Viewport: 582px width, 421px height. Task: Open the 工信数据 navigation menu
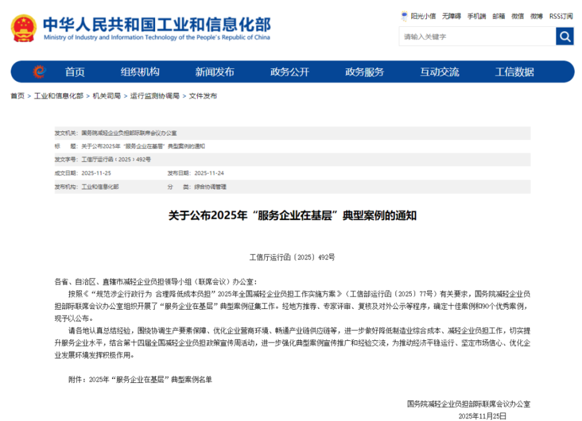click(514, 71)
